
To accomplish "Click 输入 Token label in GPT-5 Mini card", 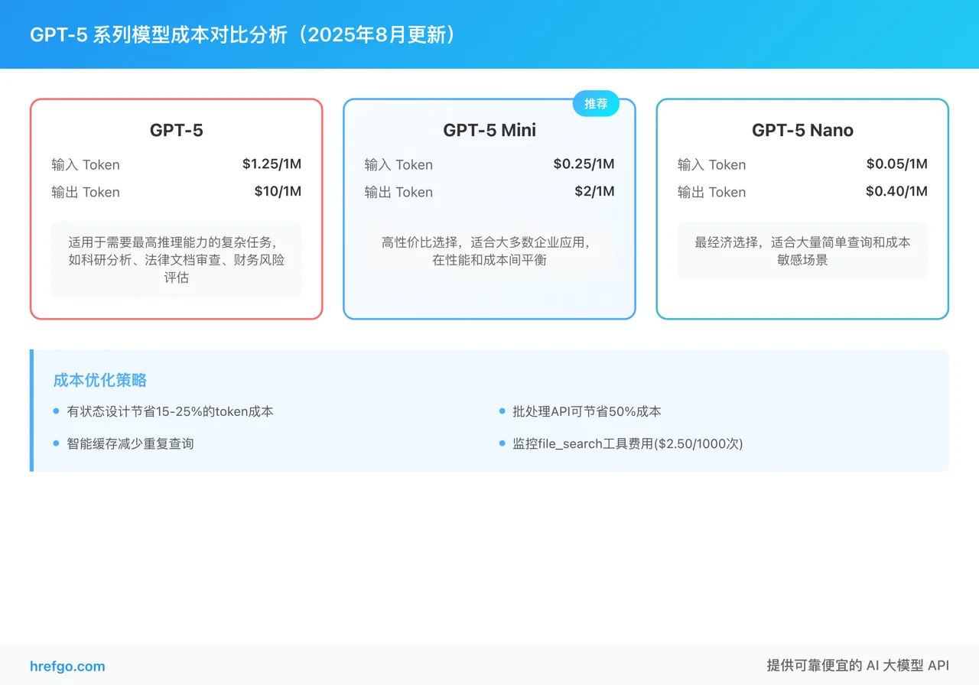I will [x=398, y=164].
